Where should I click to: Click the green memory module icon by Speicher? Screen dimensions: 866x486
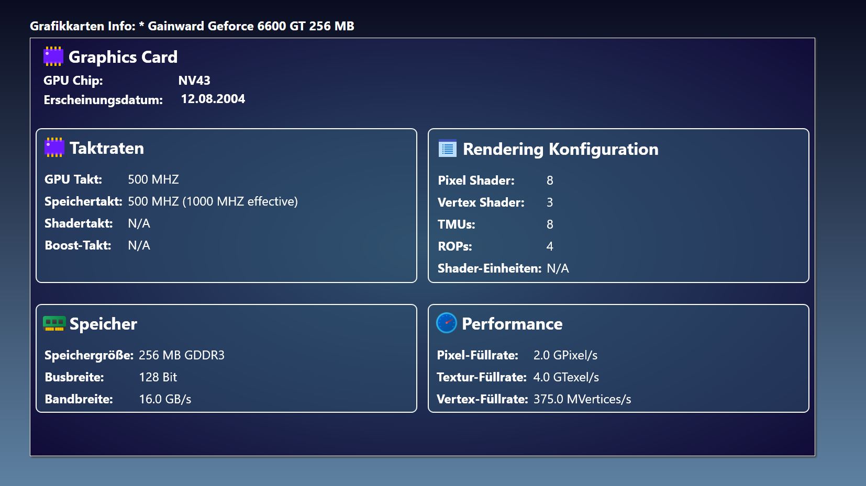(x=54, y=323)
